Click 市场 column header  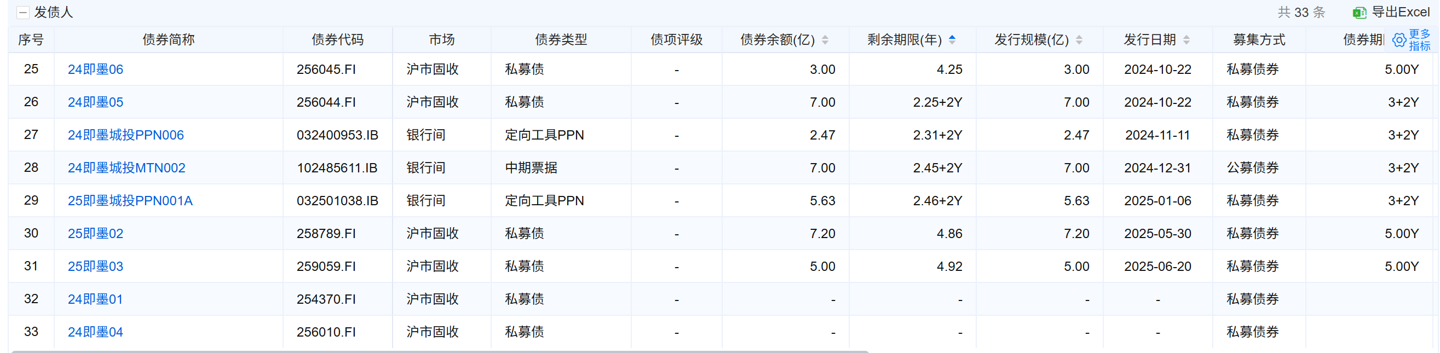pos(442,40)
